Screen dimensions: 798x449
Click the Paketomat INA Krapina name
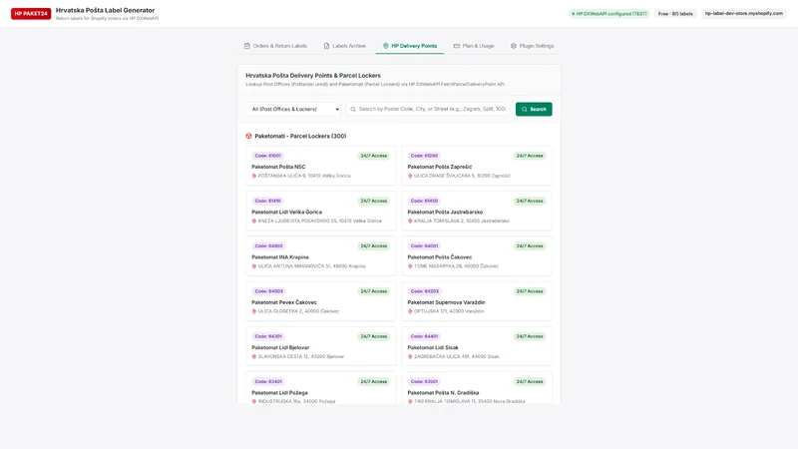280,257
